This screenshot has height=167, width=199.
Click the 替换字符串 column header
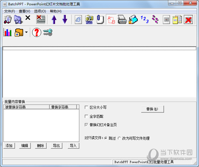click(63, 107)
